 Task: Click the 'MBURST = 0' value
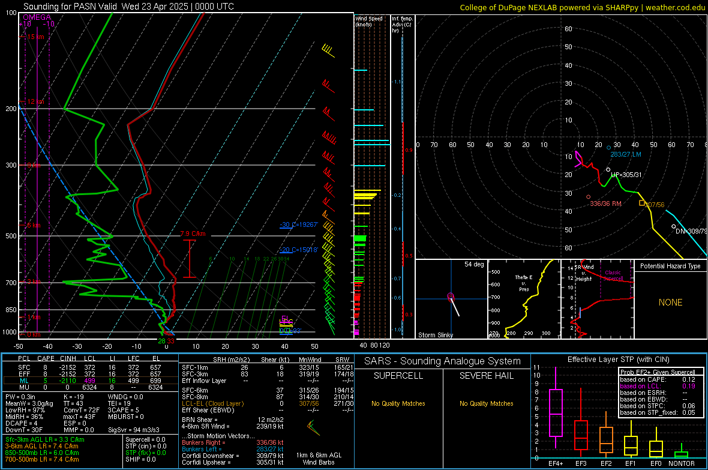tap(126, 417)
